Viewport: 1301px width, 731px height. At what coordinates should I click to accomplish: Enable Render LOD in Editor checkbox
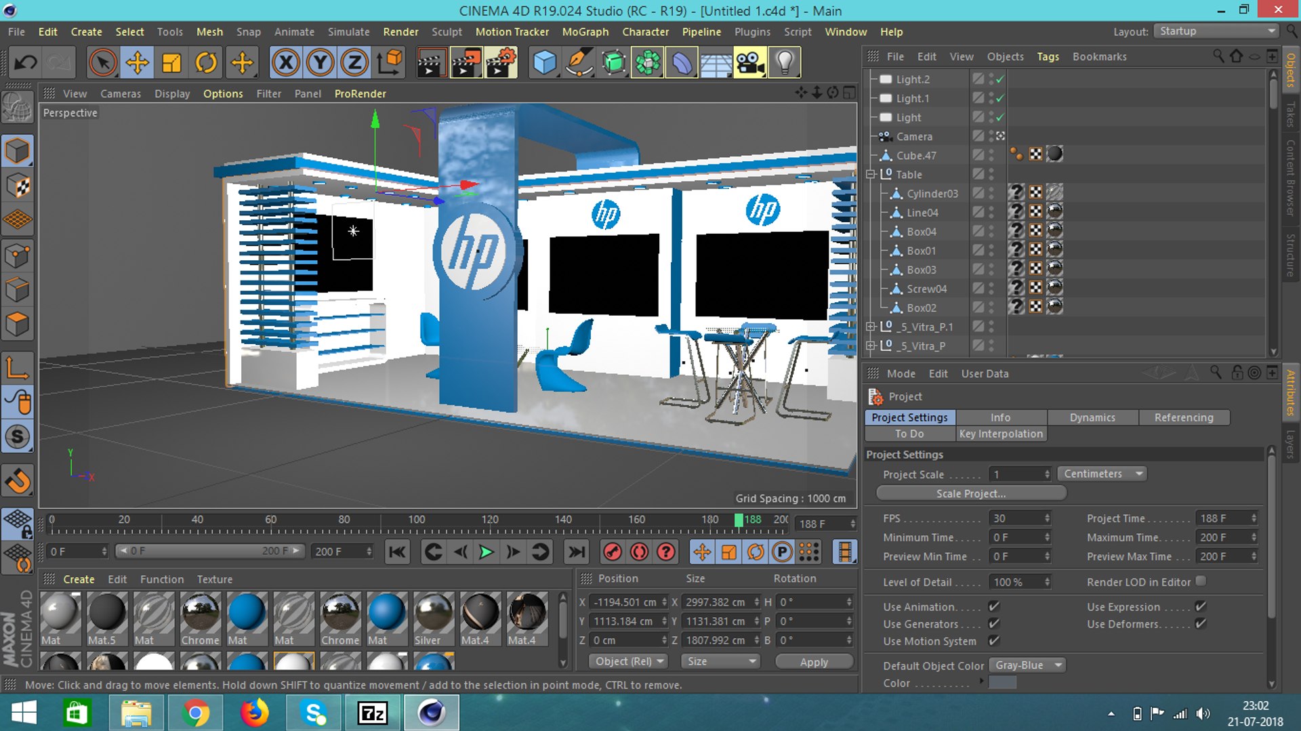pyautogui.click(x=1201, y=581)
